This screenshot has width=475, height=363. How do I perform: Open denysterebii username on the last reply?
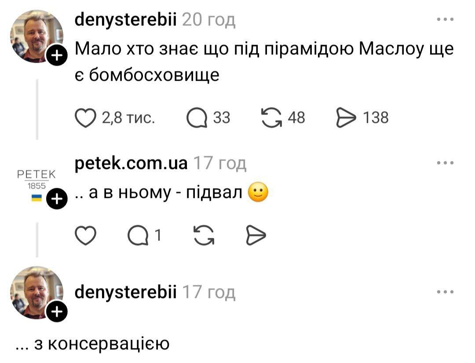tap(126, 292)
